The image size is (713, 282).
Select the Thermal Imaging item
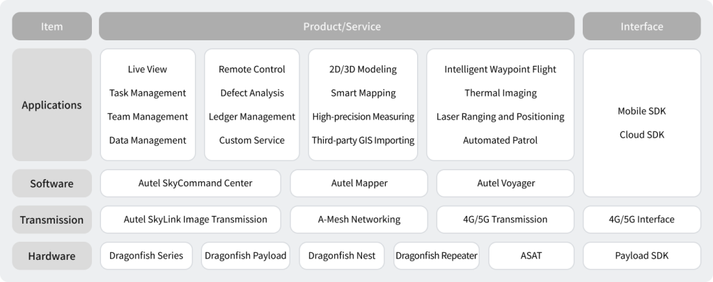(500, 93)
